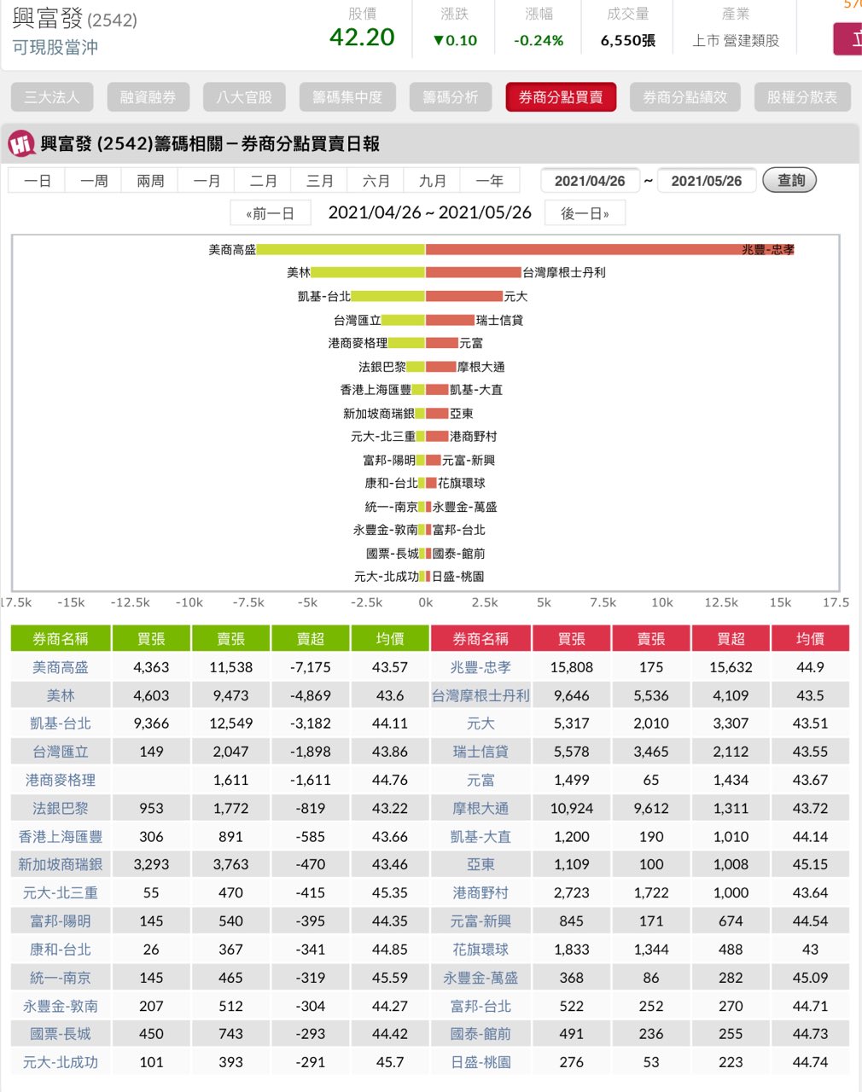Select the 一日 period option
This screenshot has width=862, height=1092.
(38, 181)
